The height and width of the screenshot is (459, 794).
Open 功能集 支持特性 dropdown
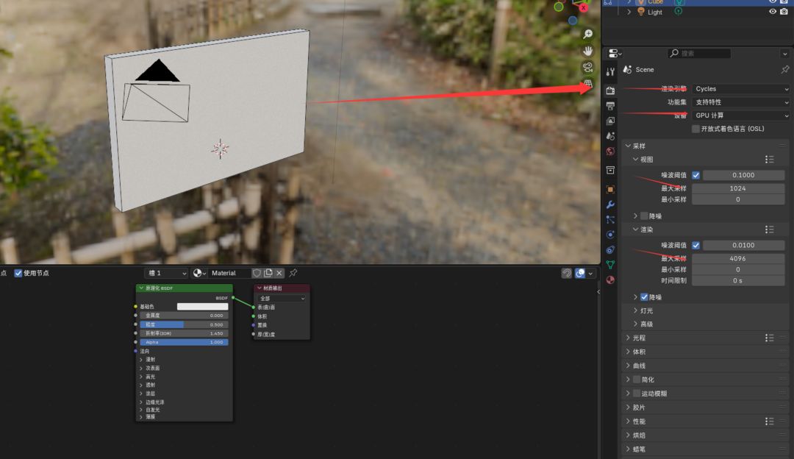tap(741, 102)
